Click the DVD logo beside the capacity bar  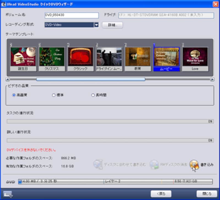point(10,182)
